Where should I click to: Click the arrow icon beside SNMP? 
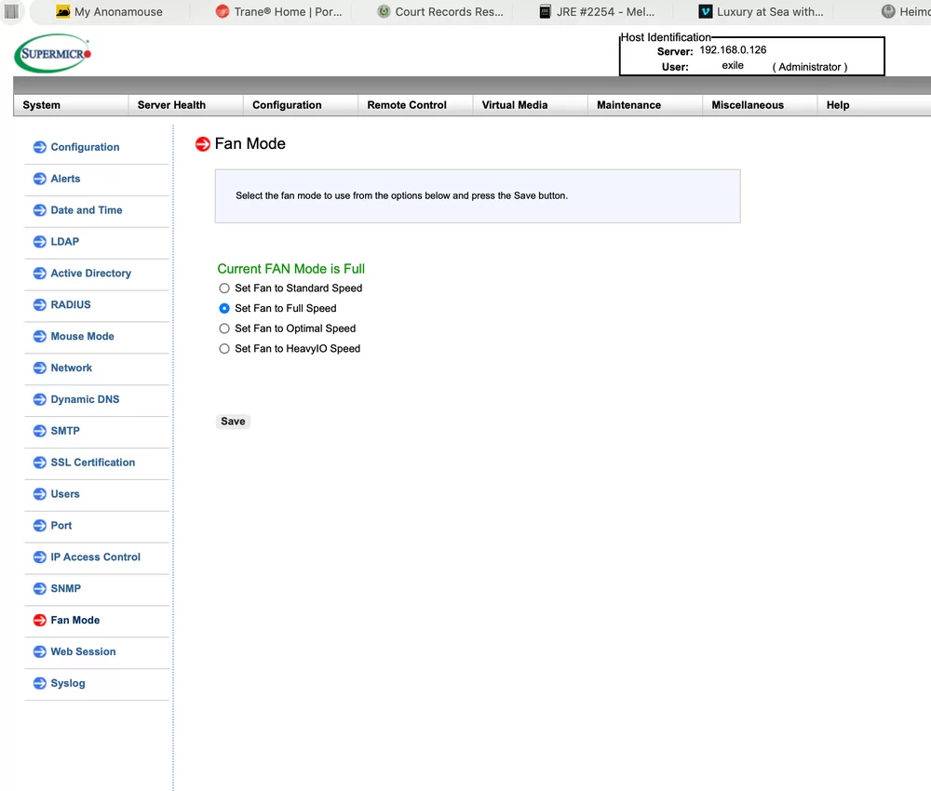[x=40, y=589]
